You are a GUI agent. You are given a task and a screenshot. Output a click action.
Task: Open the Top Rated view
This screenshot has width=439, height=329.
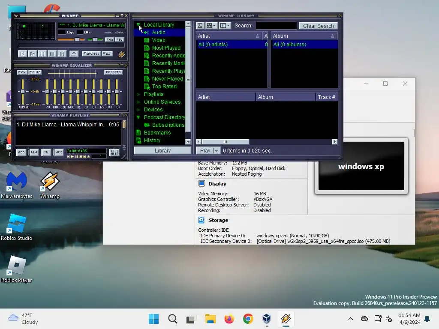click(x=164, y=87)
